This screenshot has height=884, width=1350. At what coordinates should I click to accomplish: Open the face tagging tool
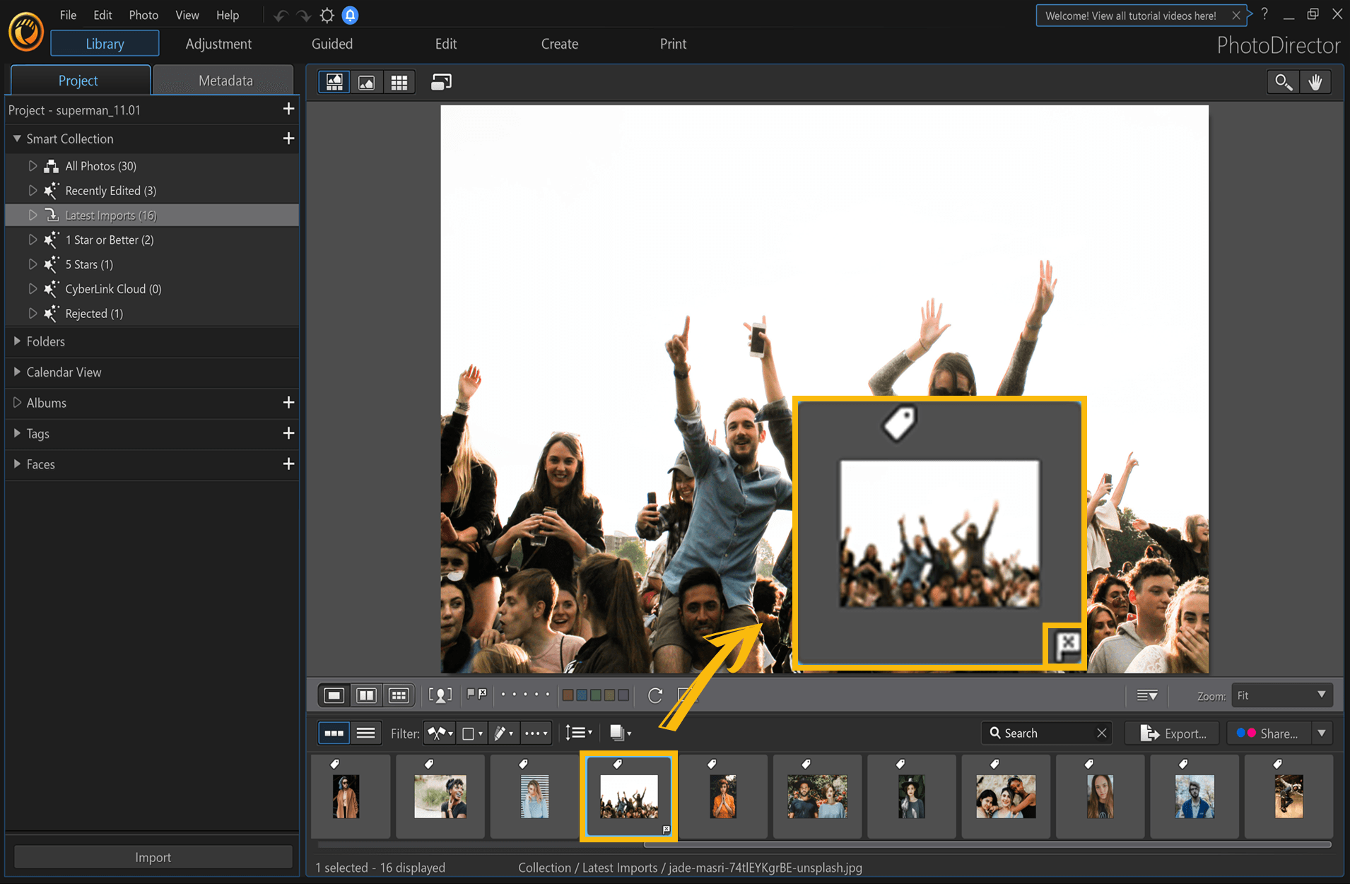tap(440, 695)
